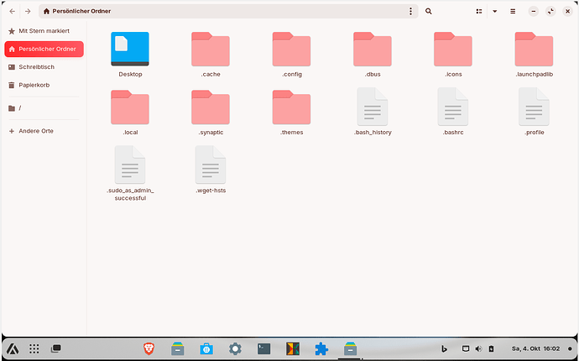The width and height of the screenshot is (579, 361).
Task: Open the workspaces overview icon
Action: (55, 348)
